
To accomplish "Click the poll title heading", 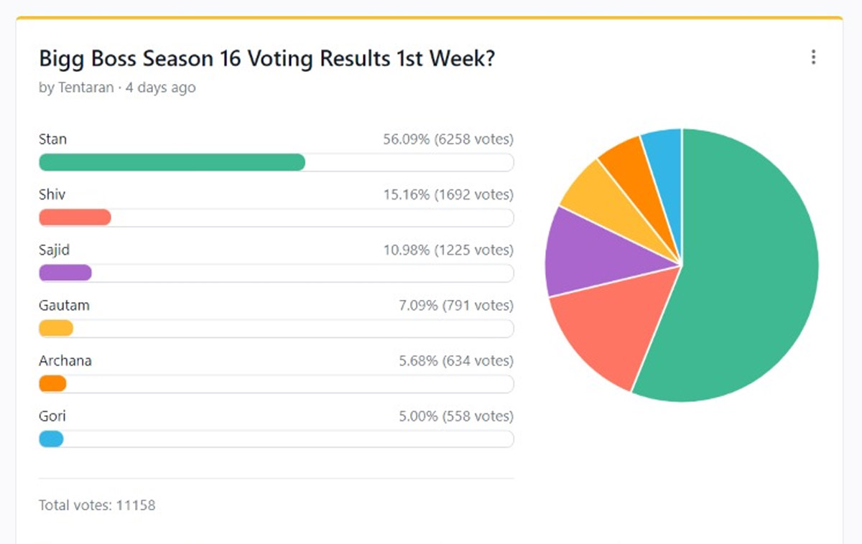I will coord(267,58).
